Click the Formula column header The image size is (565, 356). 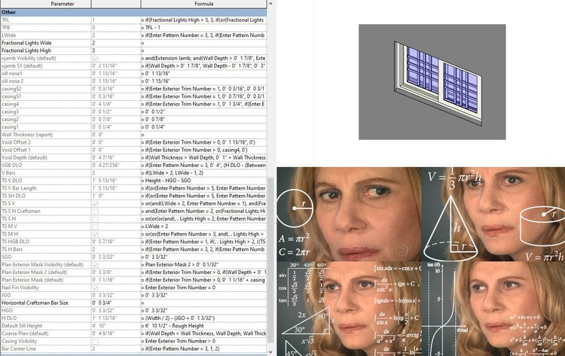tap(202, 5)
